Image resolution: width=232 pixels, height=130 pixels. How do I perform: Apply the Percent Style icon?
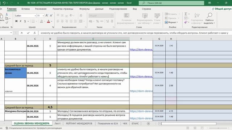(x=98, y=21)
